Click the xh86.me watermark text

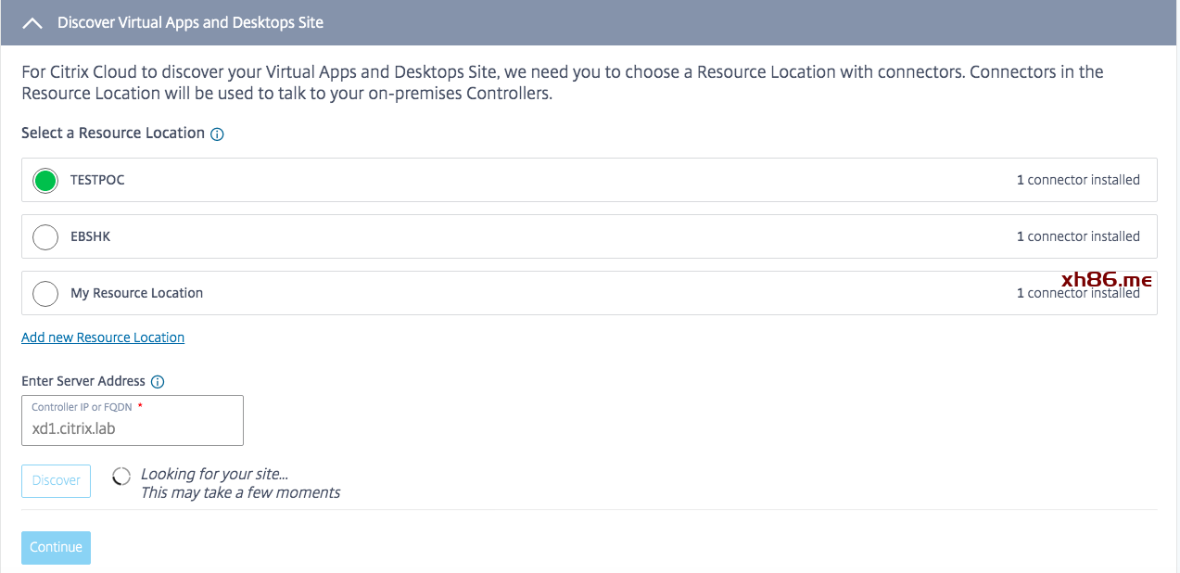point(1107,279)
